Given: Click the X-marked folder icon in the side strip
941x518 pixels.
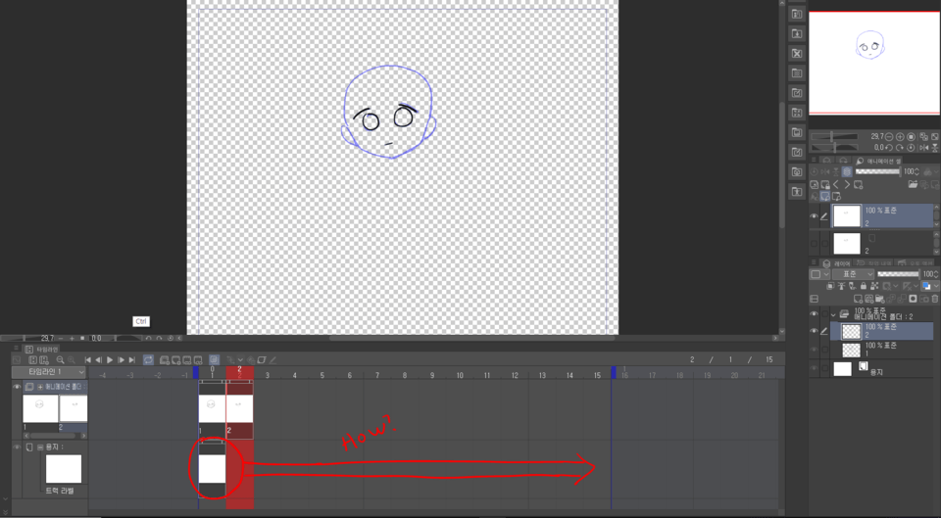Looking at the screenshot, I should point(797,53).
